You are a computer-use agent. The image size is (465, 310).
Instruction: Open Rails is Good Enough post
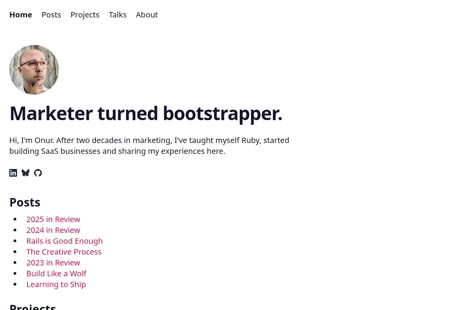click(x=65, y=241)
